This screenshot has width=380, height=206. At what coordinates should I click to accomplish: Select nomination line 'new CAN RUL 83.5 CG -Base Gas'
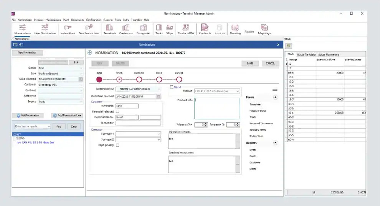tap(35, 142)
